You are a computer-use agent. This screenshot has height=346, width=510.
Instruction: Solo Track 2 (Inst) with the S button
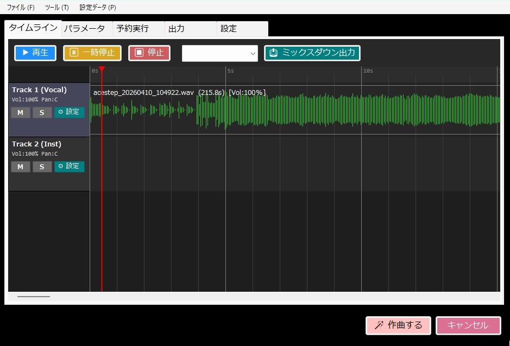42,166
